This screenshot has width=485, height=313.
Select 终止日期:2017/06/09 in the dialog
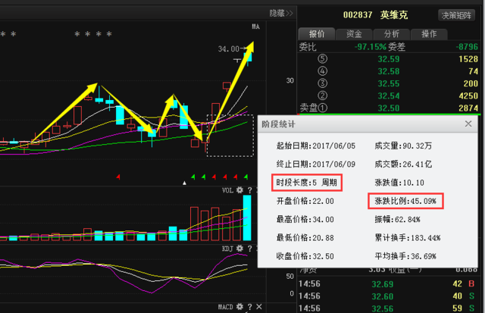click(x=316, y=164)
